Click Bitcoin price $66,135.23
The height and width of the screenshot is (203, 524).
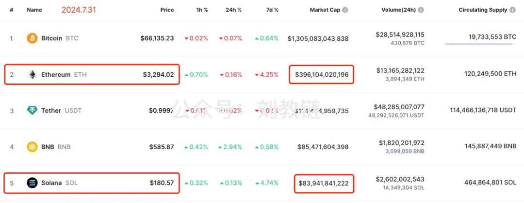tap(157, 38)
